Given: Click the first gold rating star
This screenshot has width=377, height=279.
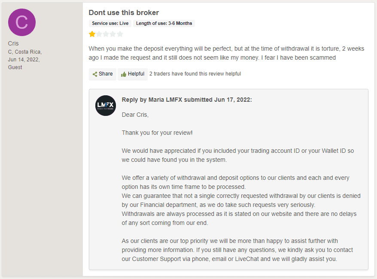Looking at the screenshot, I should coord(92,34).
